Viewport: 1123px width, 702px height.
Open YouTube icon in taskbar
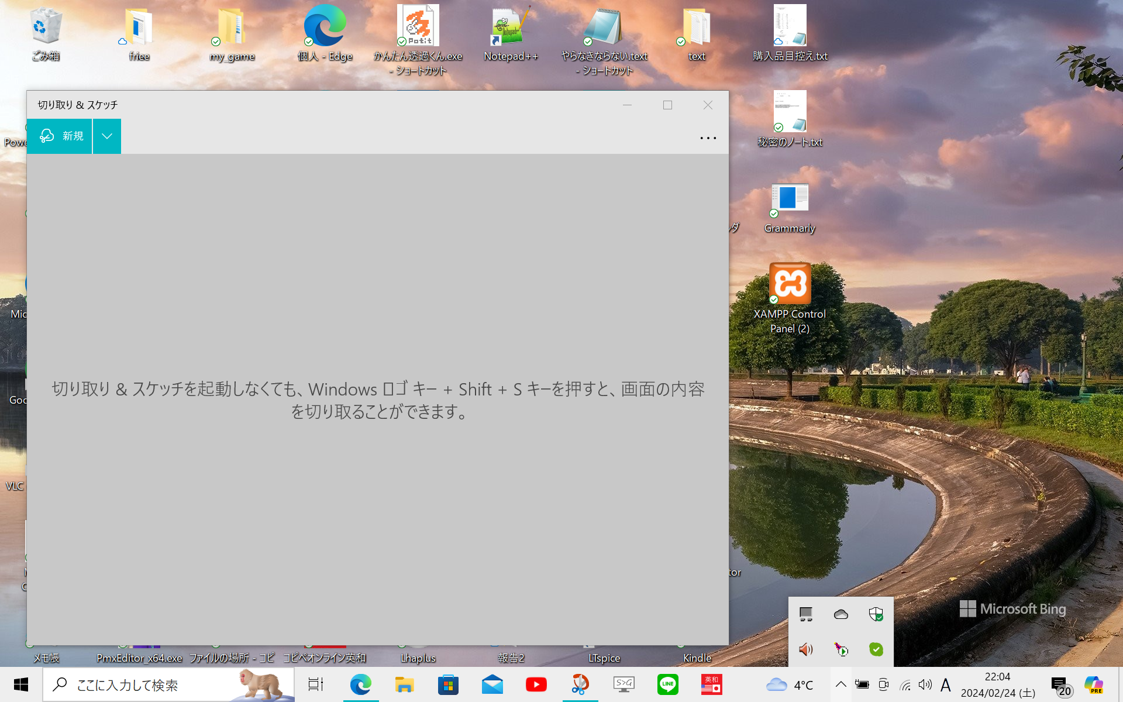pyautogui.click(x=536, y=684)
